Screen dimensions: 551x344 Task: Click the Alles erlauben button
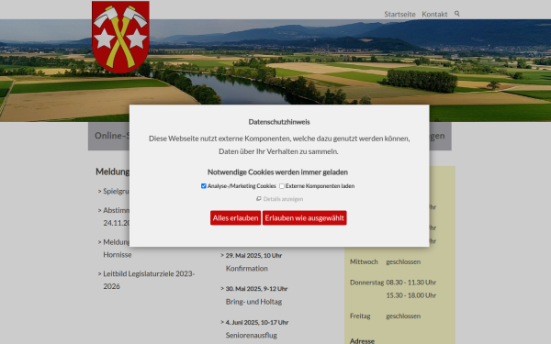point(235,218)
